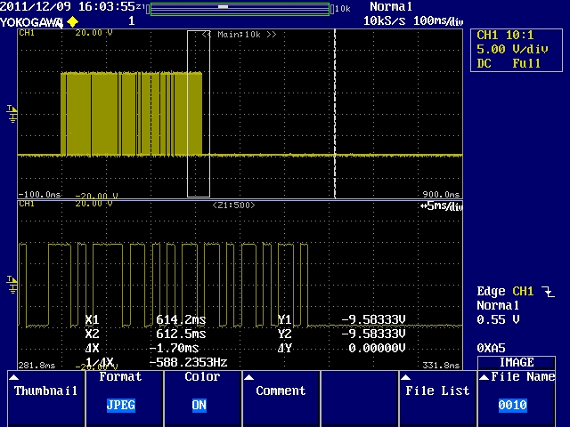
Task: Click the 'Normal' acquisition mode label at top
Action: (x=391, y=6)
